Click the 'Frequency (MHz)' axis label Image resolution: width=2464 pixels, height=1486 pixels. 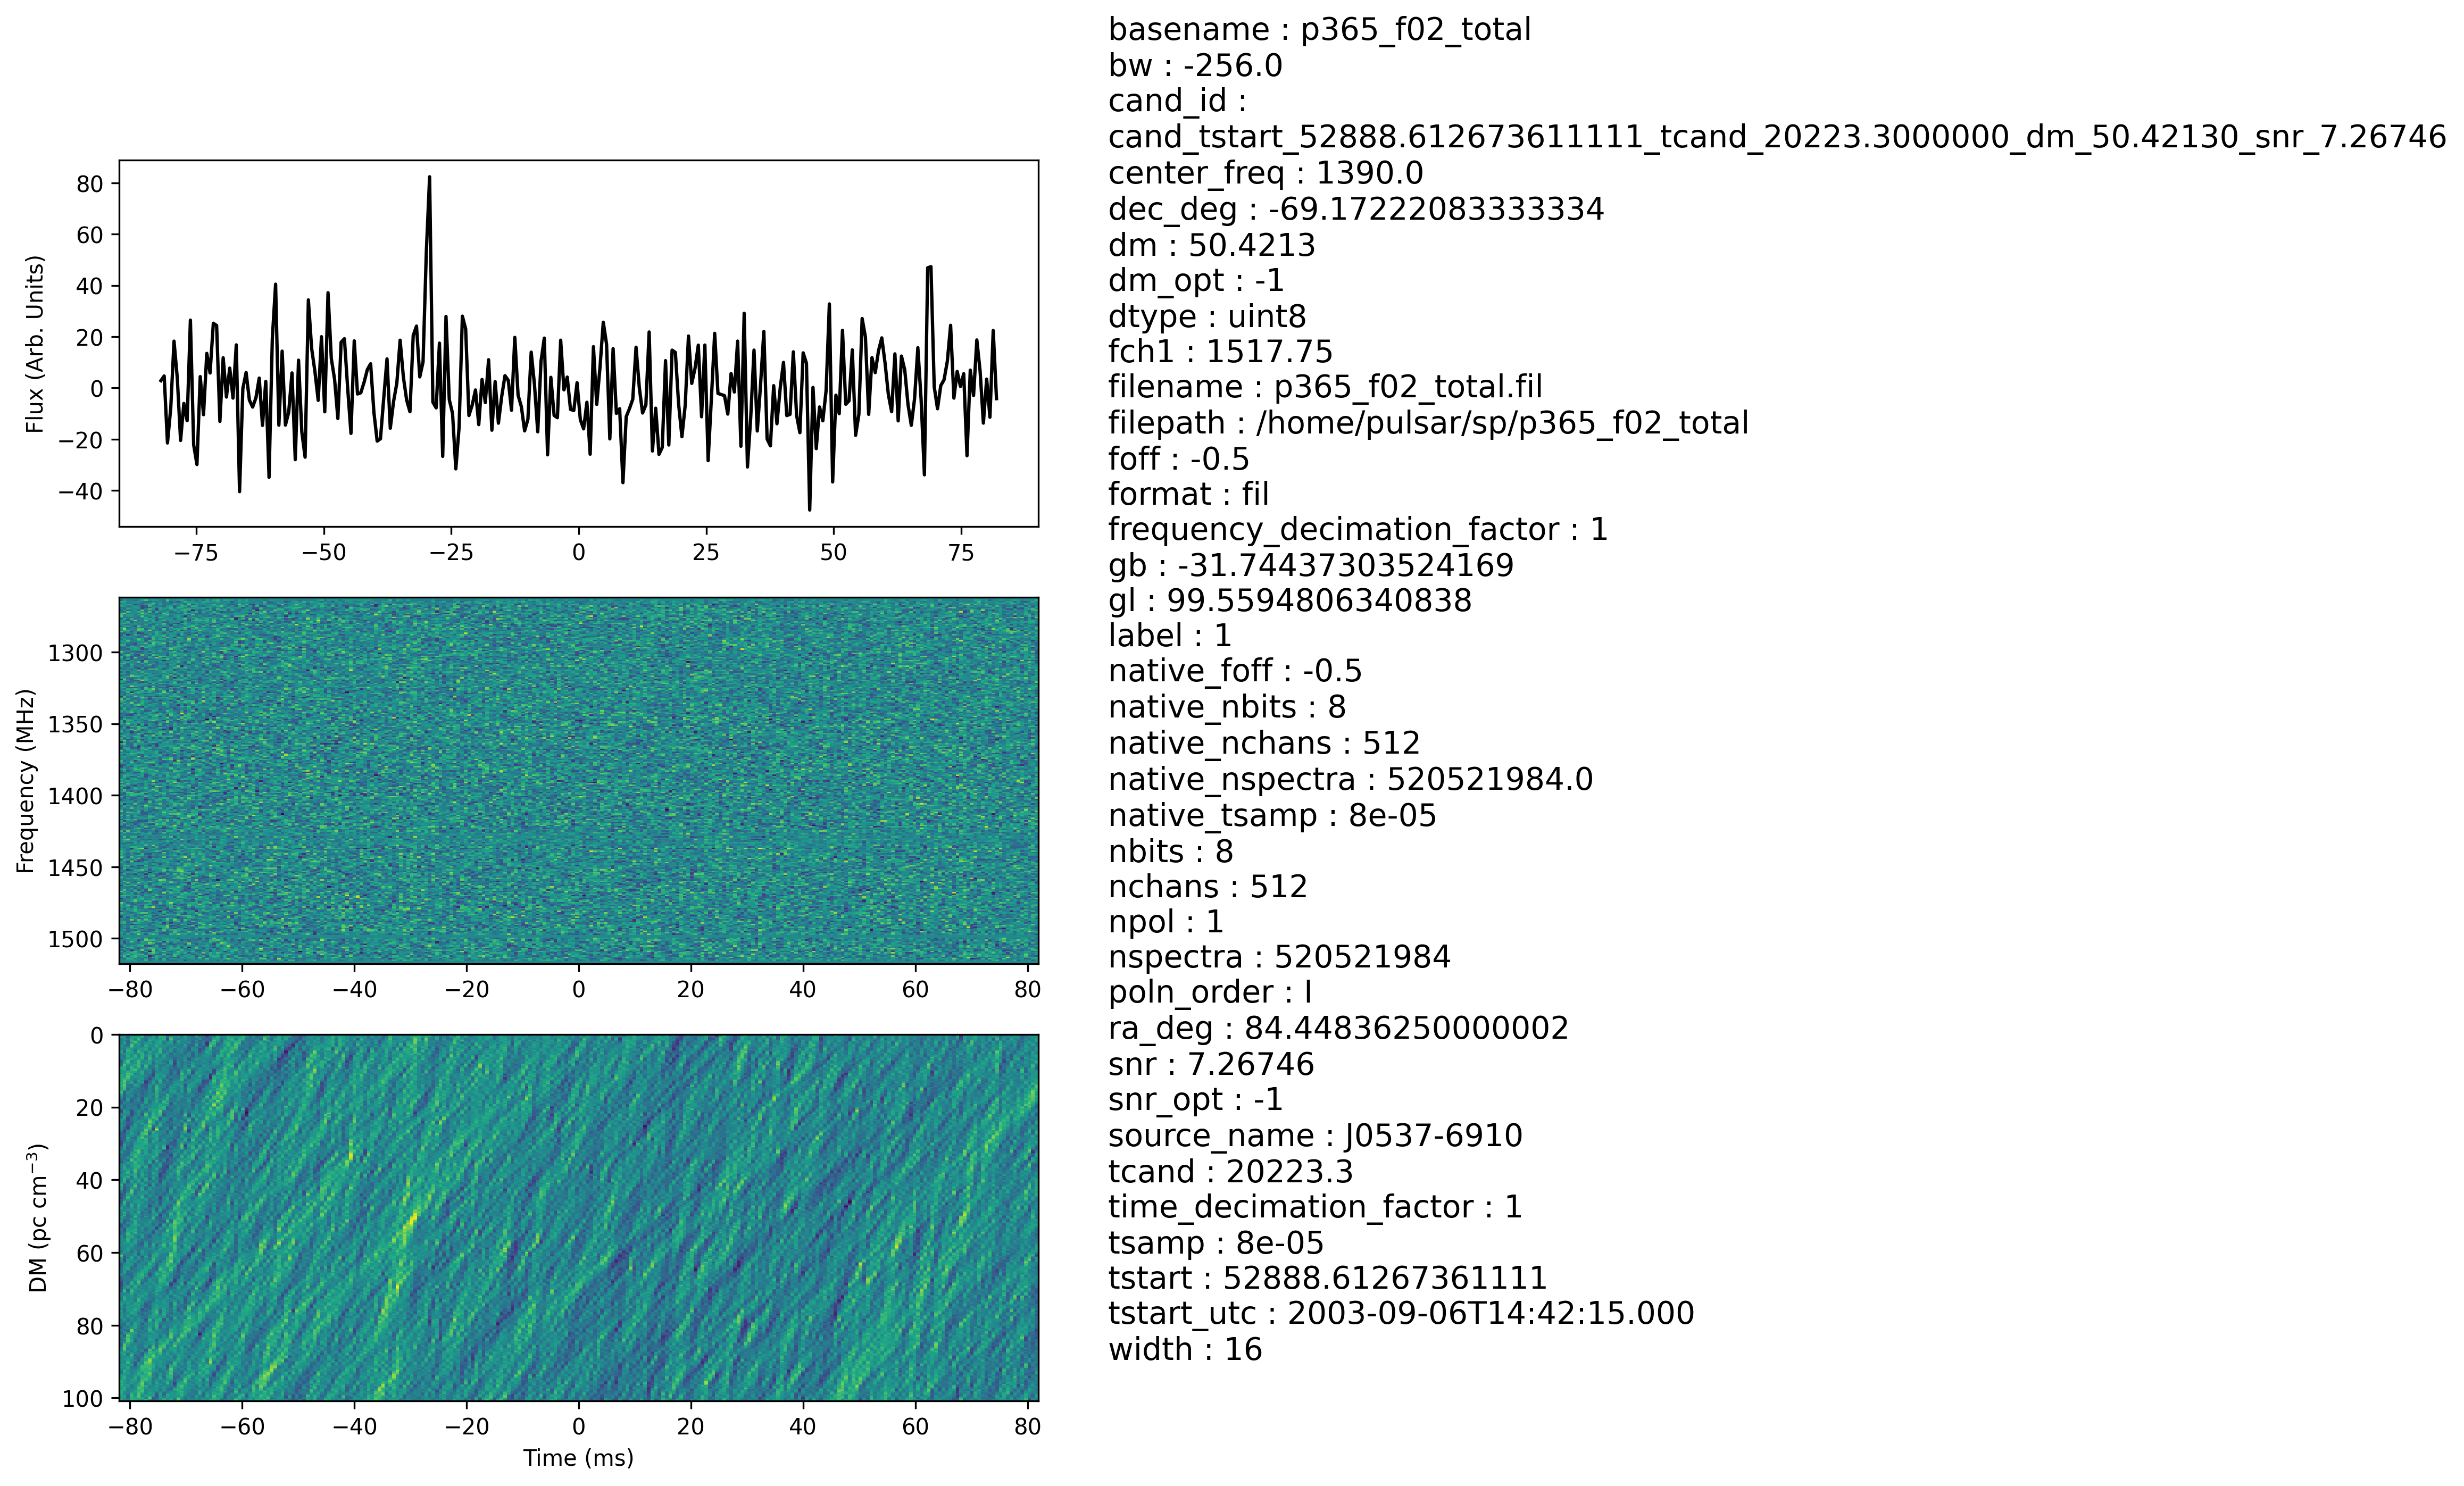(26, 780)
